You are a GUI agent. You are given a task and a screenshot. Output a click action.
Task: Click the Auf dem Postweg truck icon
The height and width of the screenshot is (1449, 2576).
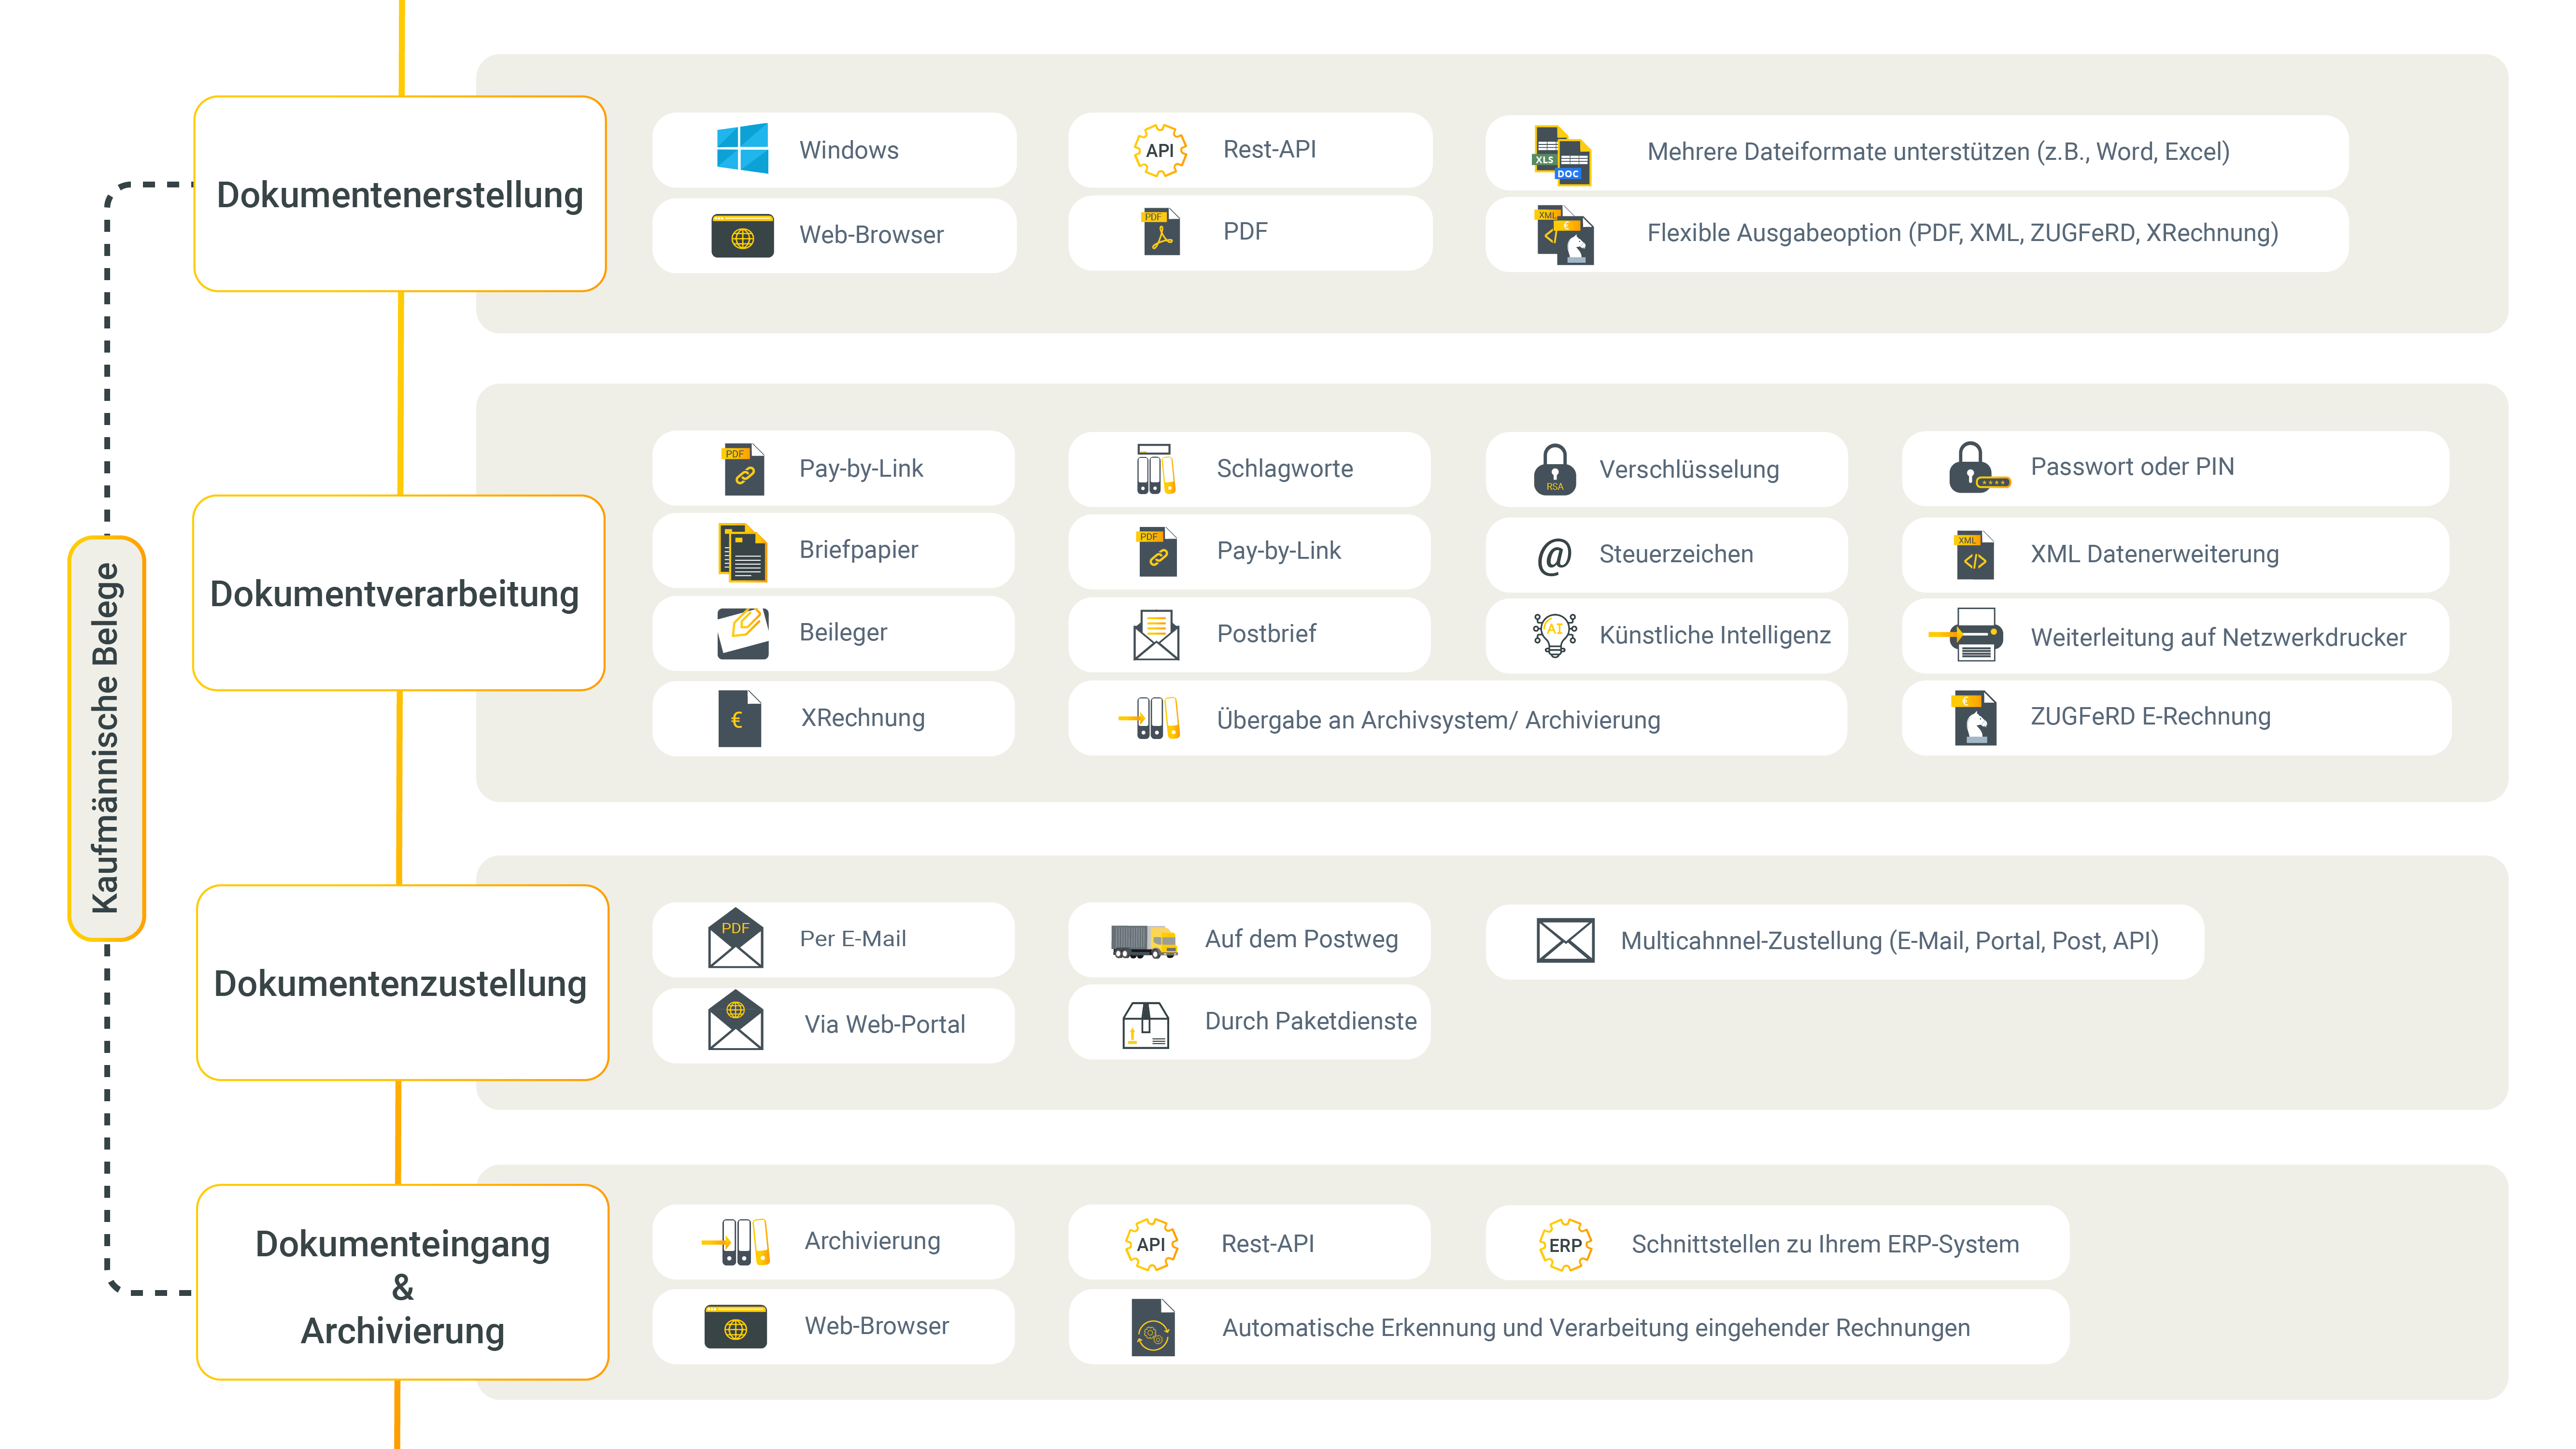coord(1144,941)
